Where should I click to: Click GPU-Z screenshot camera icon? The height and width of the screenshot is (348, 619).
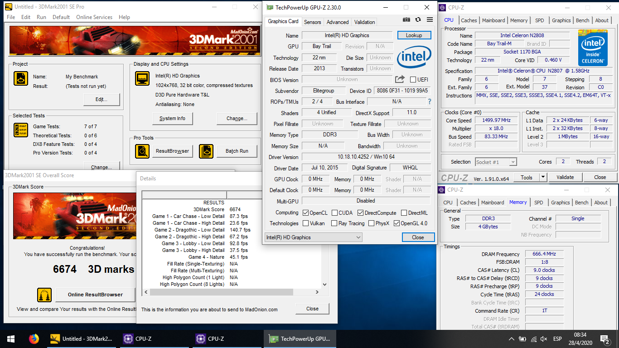coord(406,20)
